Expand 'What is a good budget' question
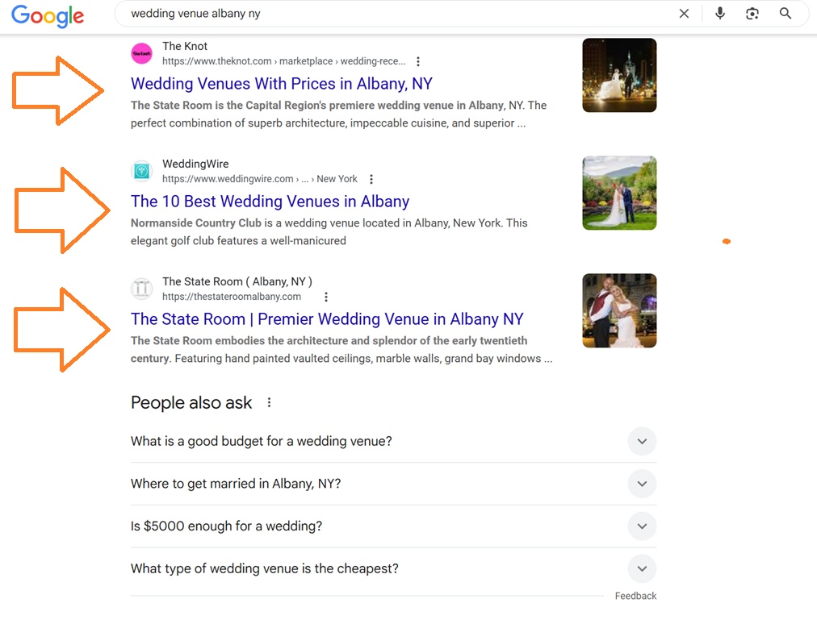 coord(393,441)
